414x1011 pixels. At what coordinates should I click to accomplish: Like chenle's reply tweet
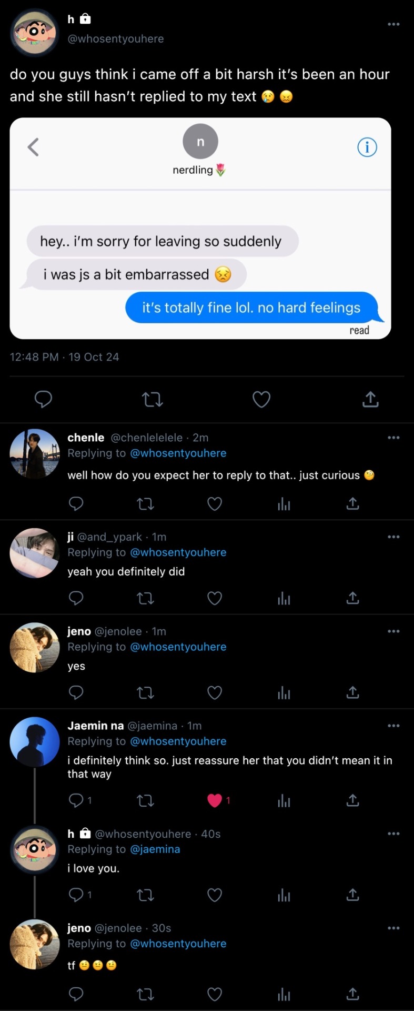pos(215,504)
